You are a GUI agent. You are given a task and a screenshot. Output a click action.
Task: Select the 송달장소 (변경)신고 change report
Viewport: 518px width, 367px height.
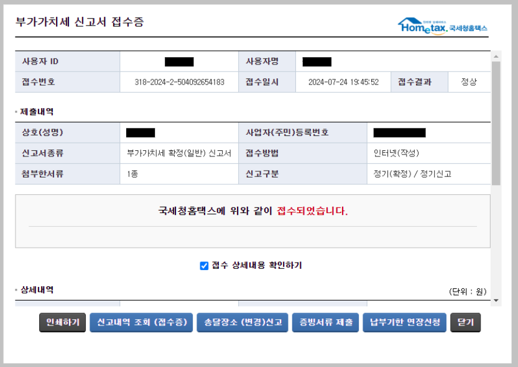pyautogui.click(x=244, y=322)
